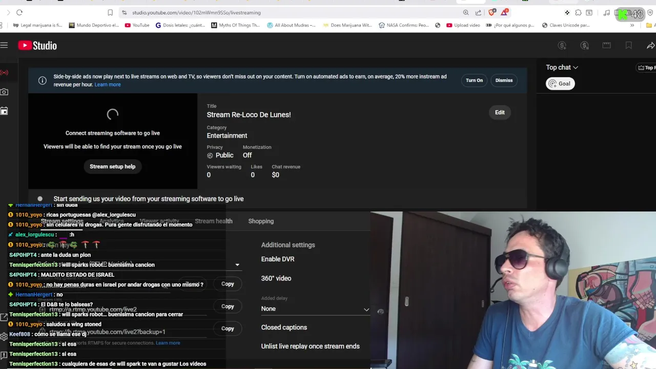
Task: Open the Added delay None dropdown
Action: click(x=315, y=309)
